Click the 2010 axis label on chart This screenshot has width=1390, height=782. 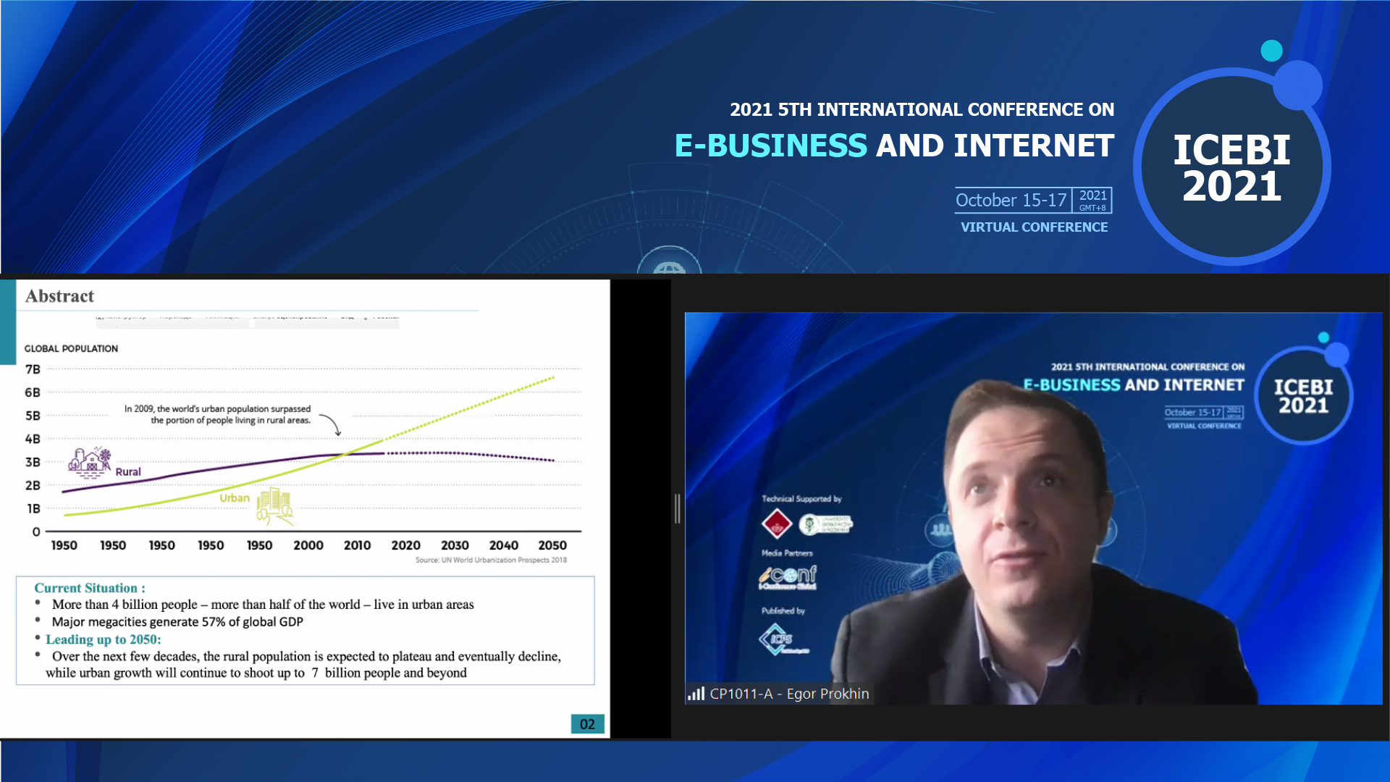tap(357, 545)
